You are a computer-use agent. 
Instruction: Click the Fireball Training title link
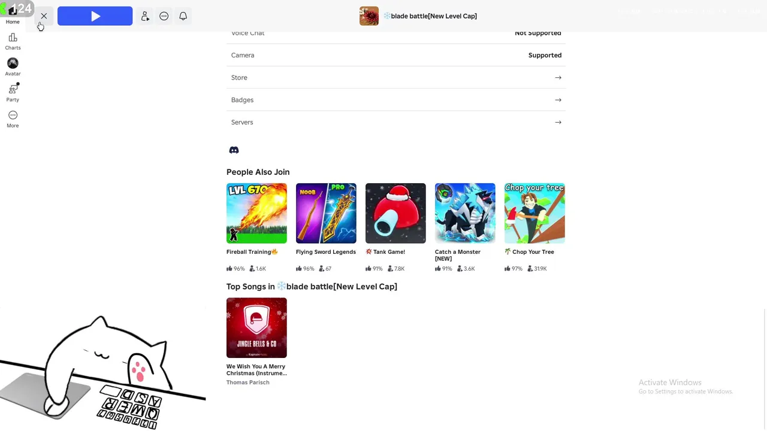pyautogui.click(x=252, y=252)
